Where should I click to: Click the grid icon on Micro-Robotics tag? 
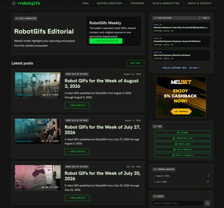click(x=174, y=150)
